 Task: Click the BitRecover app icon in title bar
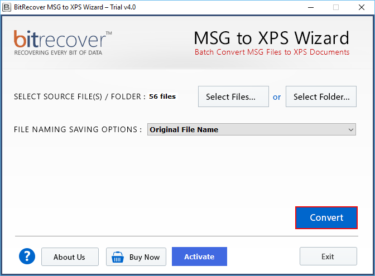click(x=7, y=7)
